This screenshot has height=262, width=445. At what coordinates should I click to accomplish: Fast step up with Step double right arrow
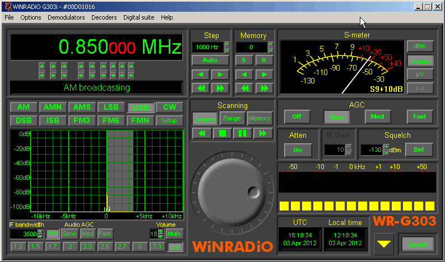(x=220, y=88)
